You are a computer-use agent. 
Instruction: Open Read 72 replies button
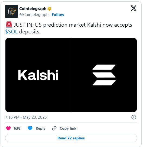[71, 138]
